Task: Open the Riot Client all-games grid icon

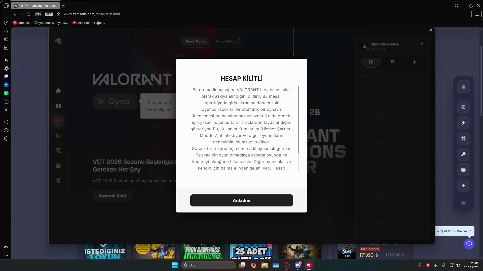Action: [58, 106]
